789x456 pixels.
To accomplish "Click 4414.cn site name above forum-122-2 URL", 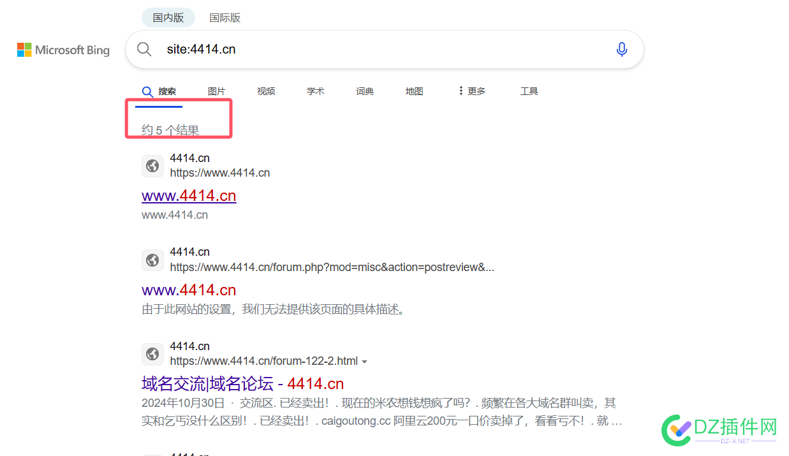I will tap(190, 346).
